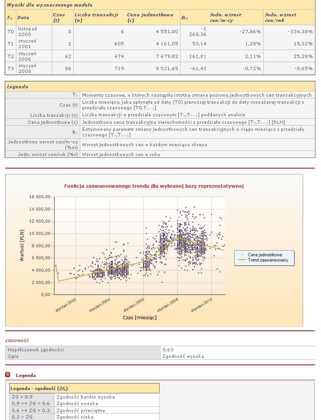Image resolution: width=321 pixels, height=420 pixels.
Task: Click the 'Zgodność przeciętna' legend cell
Action: coord(81,410)
